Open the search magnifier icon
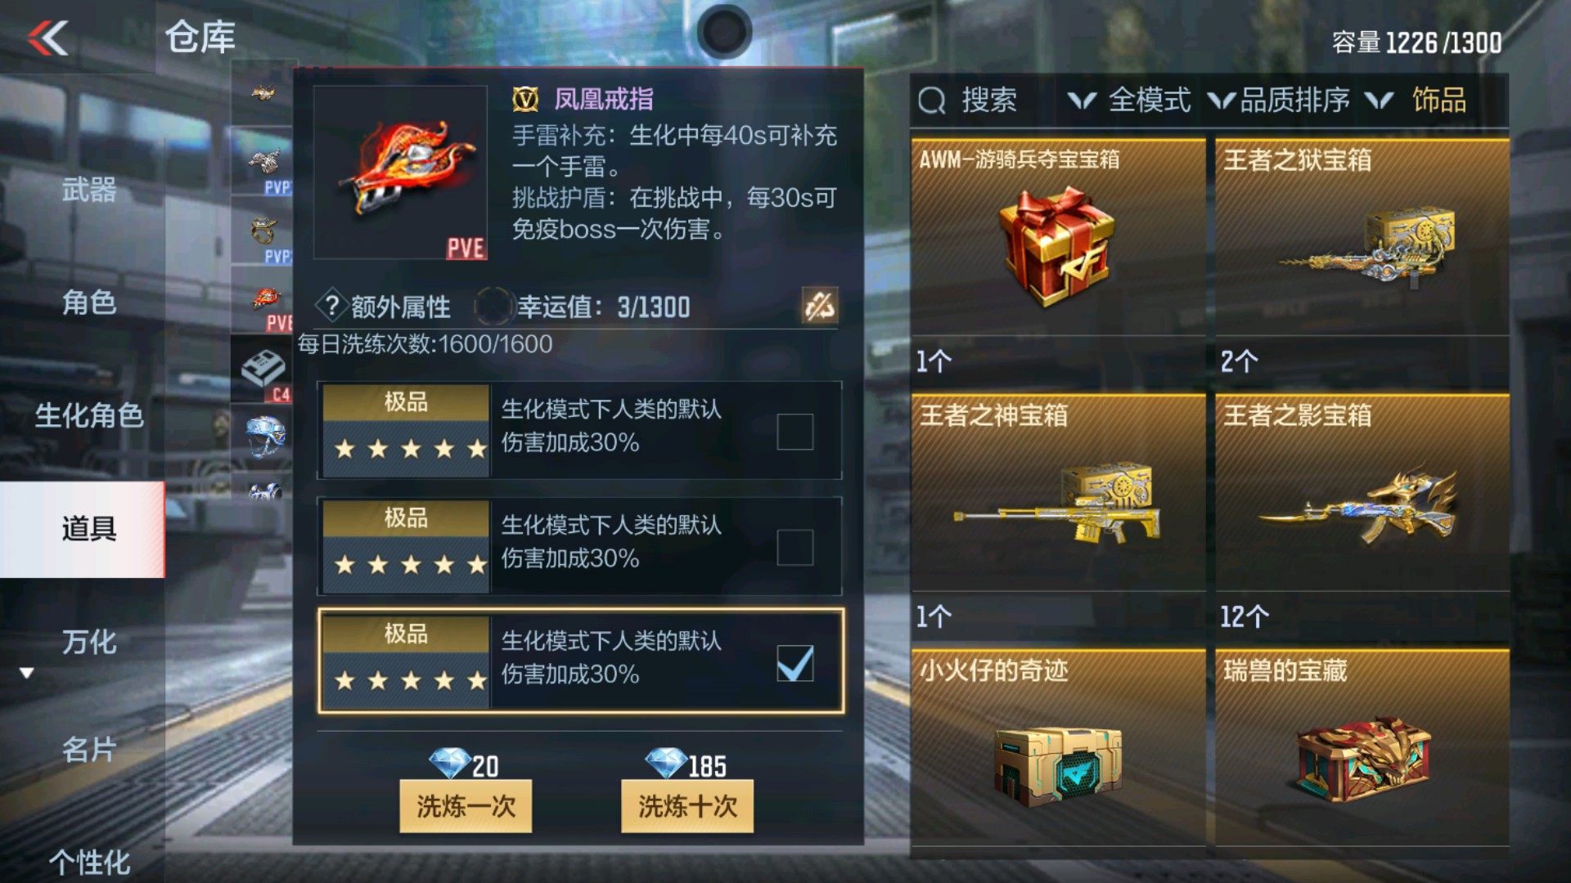The image size is (1571, 883). pos(932,101)
